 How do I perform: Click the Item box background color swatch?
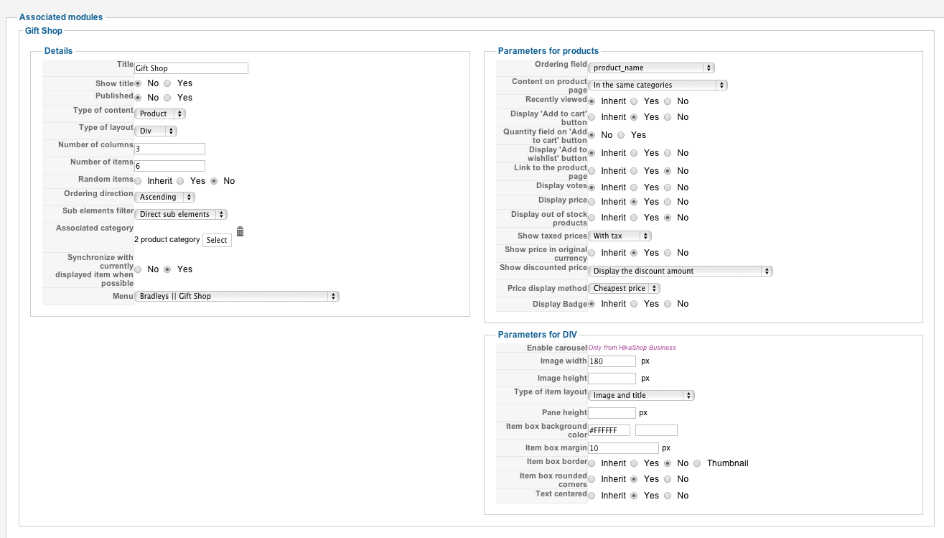click(656, 430)
